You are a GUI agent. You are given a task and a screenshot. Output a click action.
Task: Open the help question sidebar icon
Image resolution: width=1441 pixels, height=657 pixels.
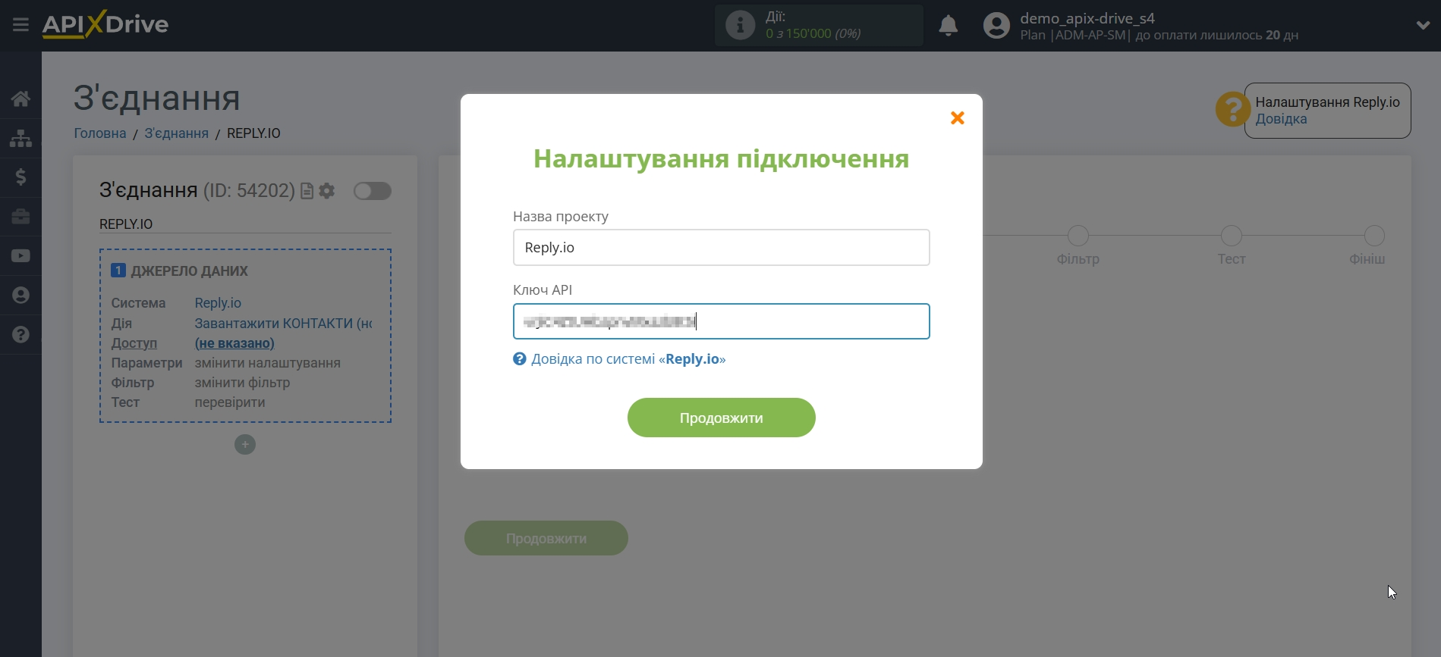[20, 334]
